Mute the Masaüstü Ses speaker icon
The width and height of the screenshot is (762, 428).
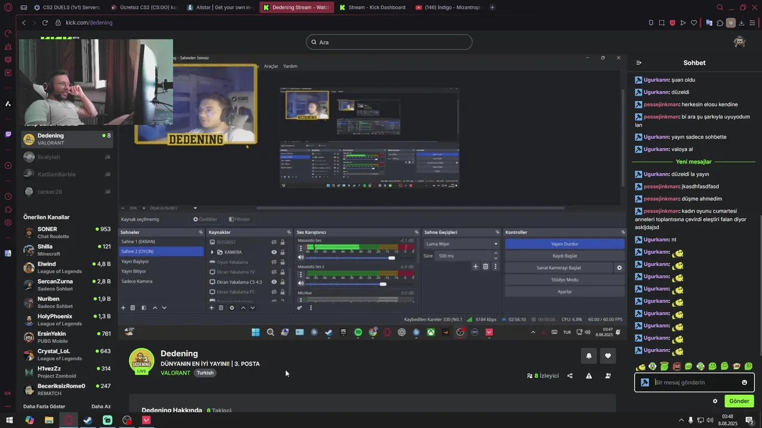tap(301, 257)
